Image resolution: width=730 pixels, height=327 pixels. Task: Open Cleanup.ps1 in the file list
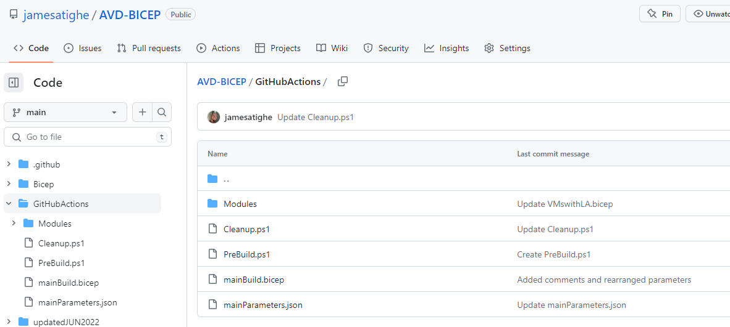pyautogui.click(x=246, y=229)
